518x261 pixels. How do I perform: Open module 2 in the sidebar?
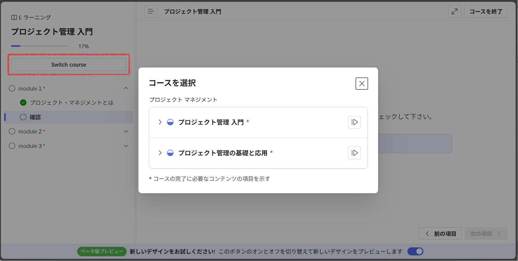(x=30, y=131)
